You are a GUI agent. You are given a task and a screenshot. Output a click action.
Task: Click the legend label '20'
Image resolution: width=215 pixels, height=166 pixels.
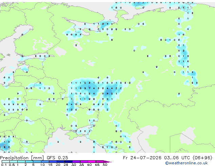[x=58, y=165]
